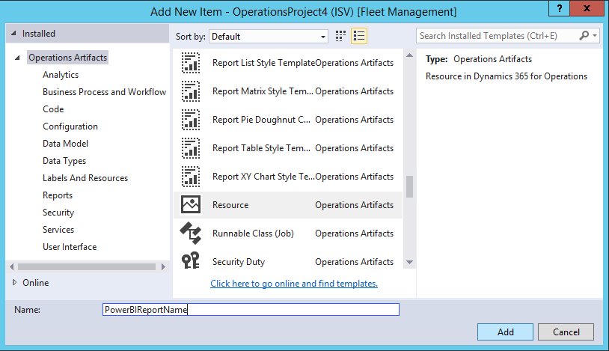Open the go online and find templates link
The image size is (609, 351).
pyautogui.click(x=294, y=284)
